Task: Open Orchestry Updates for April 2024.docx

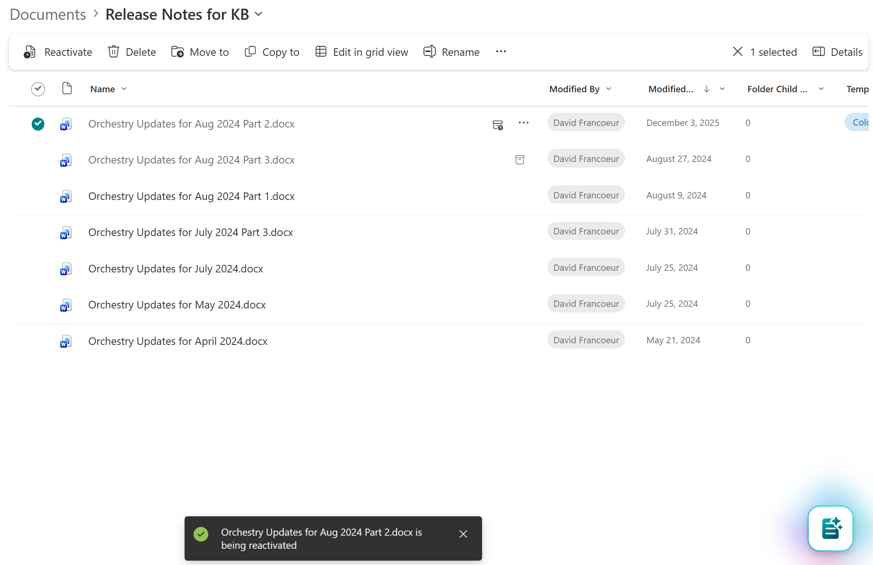Action: tap(178, 341)
